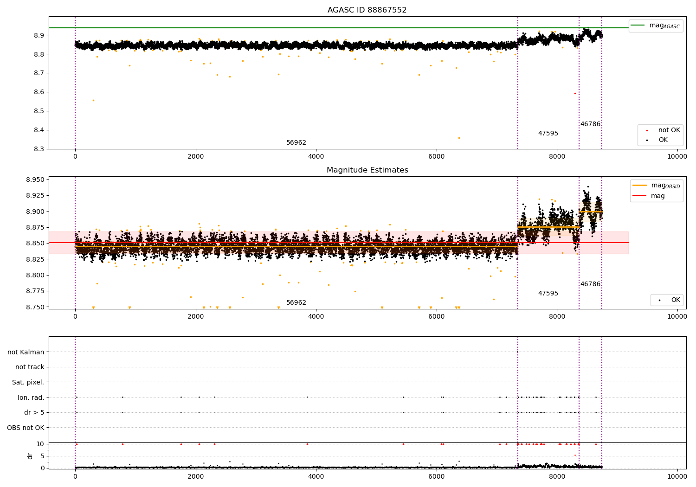Click the 'OBS not OK' axis label
Viewport: 696px width, 487px height.
coord(26,428)
